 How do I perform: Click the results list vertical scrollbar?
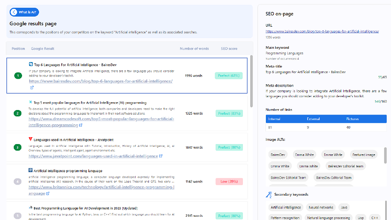coord(251,81)
